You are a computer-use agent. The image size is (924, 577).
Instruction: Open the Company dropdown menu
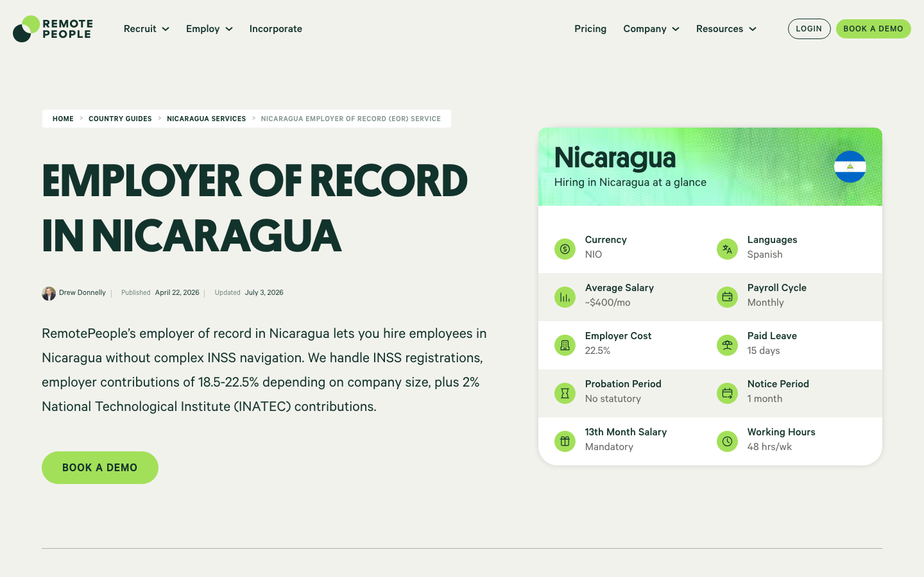(651, 29)
